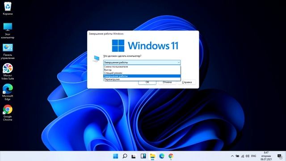
Task: Open File Explorer from the taskbar
Action: click(152, 156)
